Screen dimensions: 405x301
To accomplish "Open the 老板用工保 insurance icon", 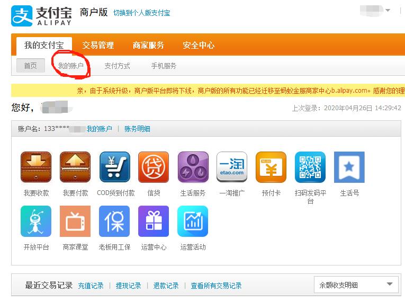I will click(114, 221).
